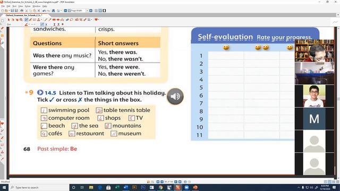Choose the Arrow drawing tool
This screenshot has width=340, height=191.
click(x=50, y=20)
